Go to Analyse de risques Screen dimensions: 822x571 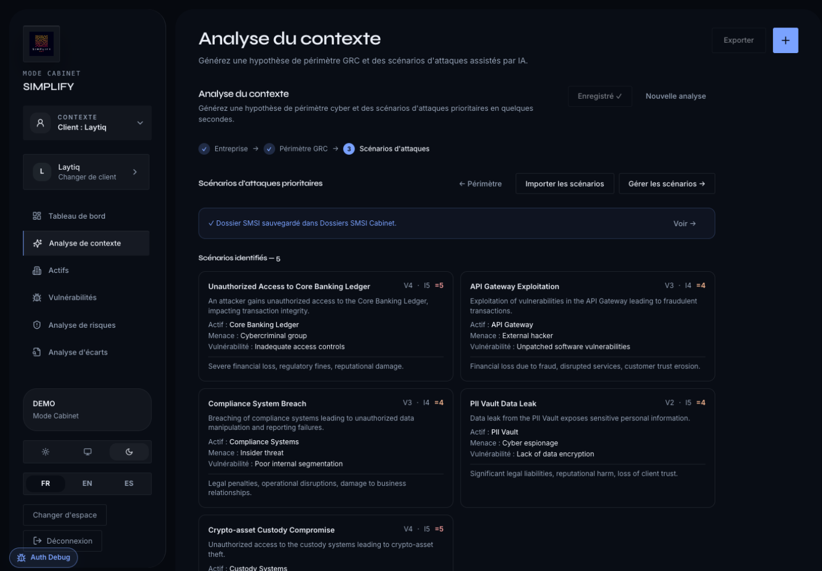click(x=86, y=325)
